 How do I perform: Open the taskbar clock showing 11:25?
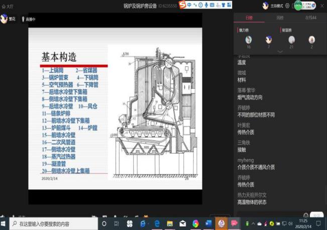click(303, 223)
